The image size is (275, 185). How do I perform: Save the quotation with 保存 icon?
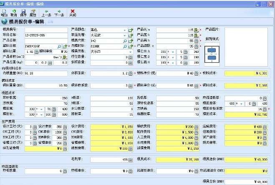(x=23, y=12)
